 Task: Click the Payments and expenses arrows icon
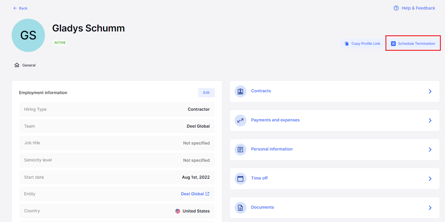click(x=241, y=120)
